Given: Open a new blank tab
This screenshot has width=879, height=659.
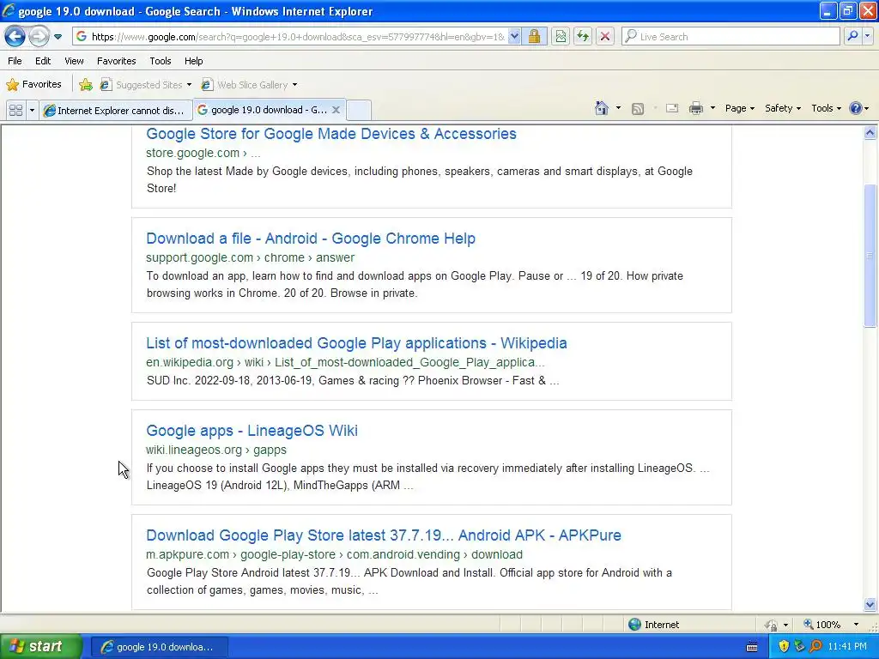Looking at the screenshot, I should 359,110.
